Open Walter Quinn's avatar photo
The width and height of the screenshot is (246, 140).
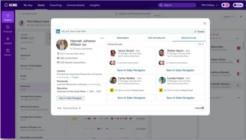coord(162,53)
